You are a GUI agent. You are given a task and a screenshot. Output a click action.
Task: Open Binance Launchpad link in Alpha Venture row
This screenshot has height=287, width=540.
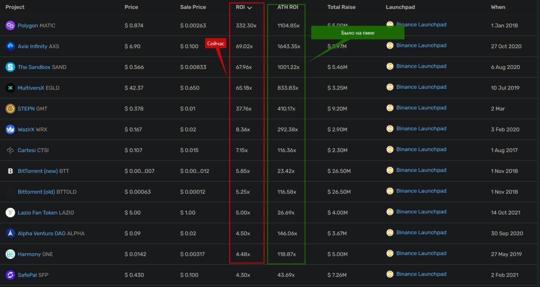[421, 233]
